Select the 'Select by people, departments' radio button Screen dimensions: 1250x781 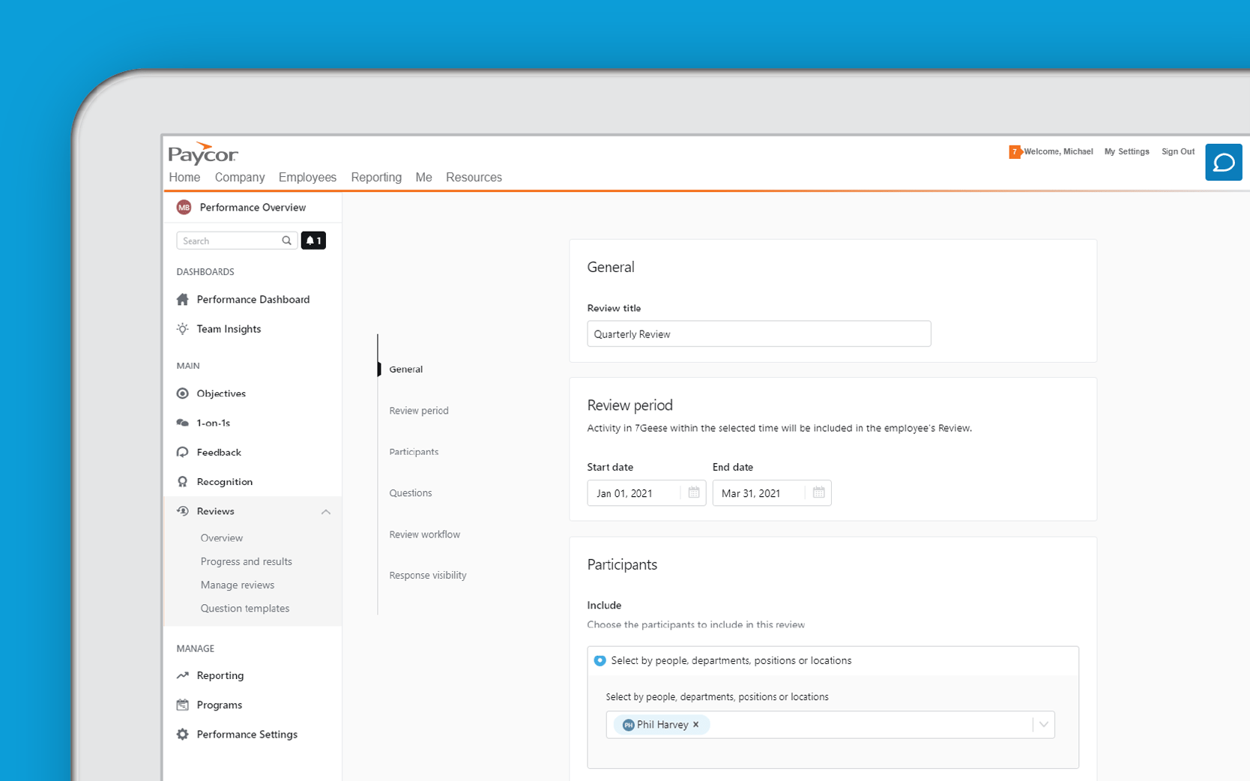600,660
